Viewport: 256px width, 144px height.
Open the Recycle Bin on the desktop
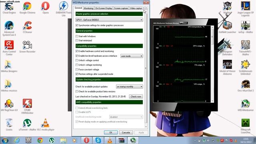click(x=9, y=124)
